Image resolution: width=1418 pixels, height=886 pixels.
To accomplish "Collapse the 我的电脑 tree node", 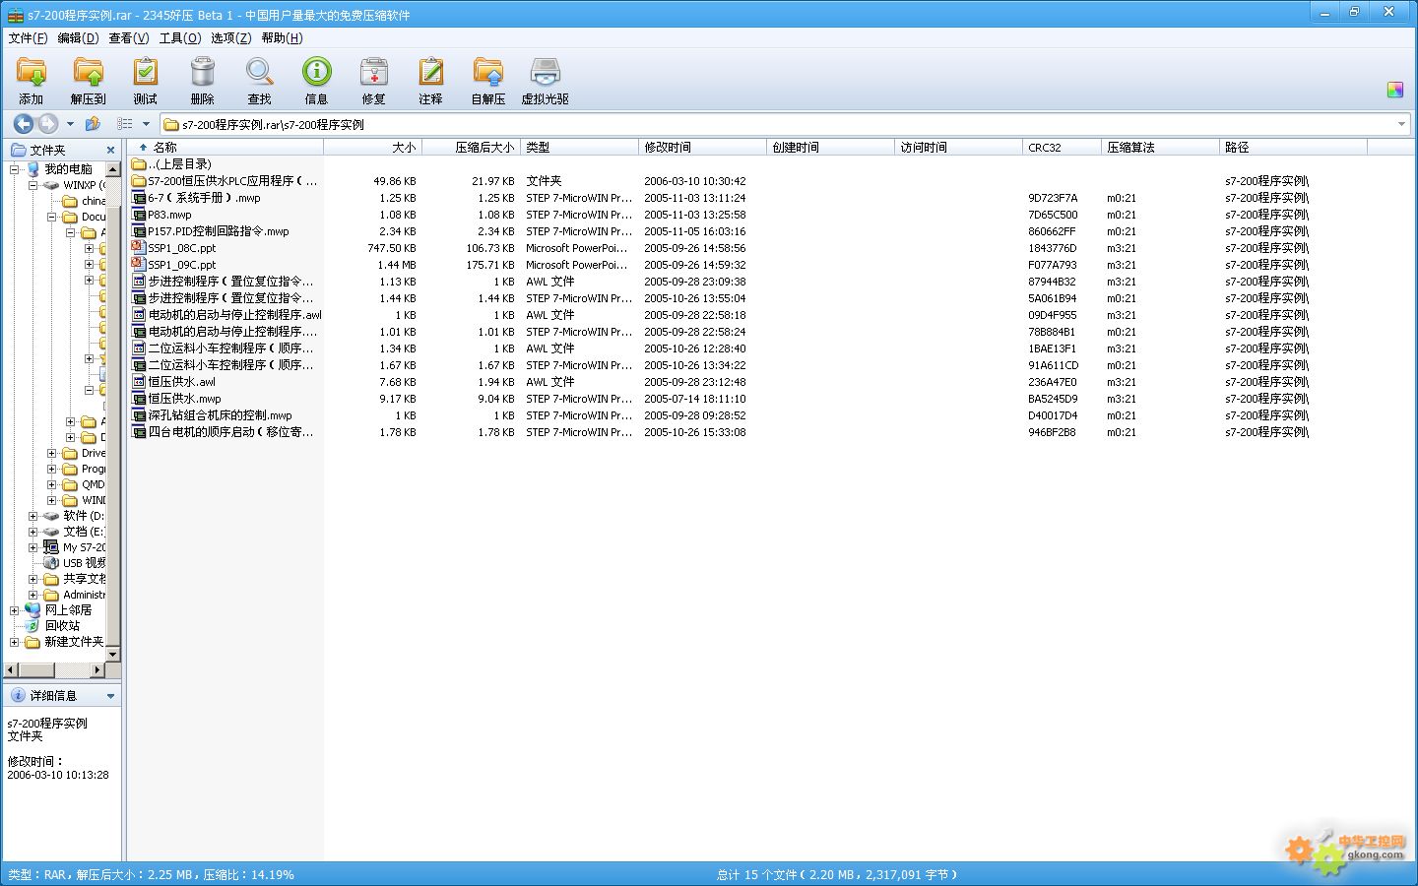I will (15, 169).
